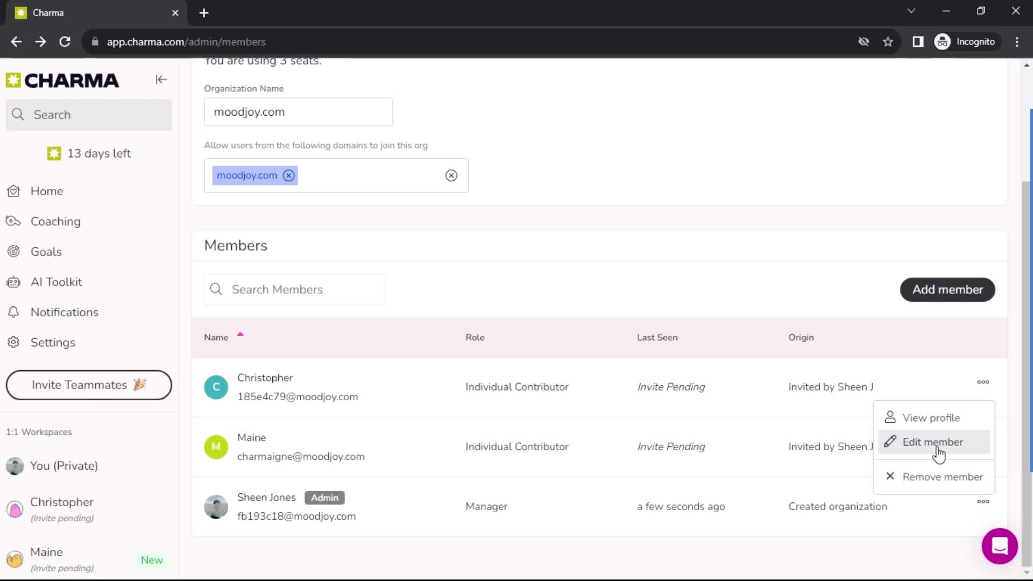The width and height of the screenshot is (1033, 581).
Task: Open Notifications panel
Action: tap(65, 312)
